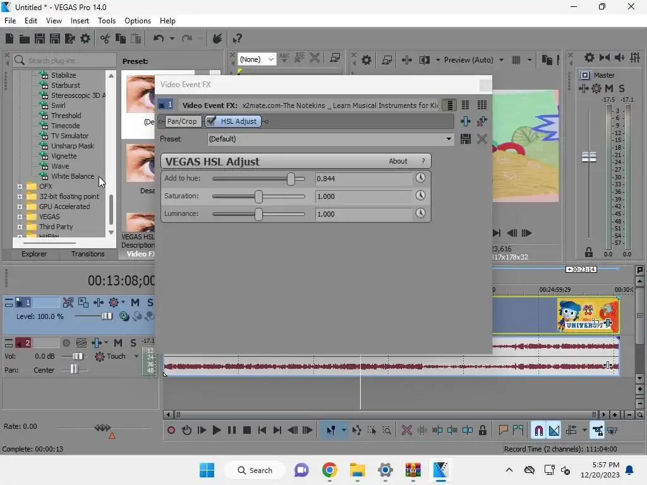Click the Stop button in transport bar
This screenshot has height=485, width=647.
click(247, 431)
